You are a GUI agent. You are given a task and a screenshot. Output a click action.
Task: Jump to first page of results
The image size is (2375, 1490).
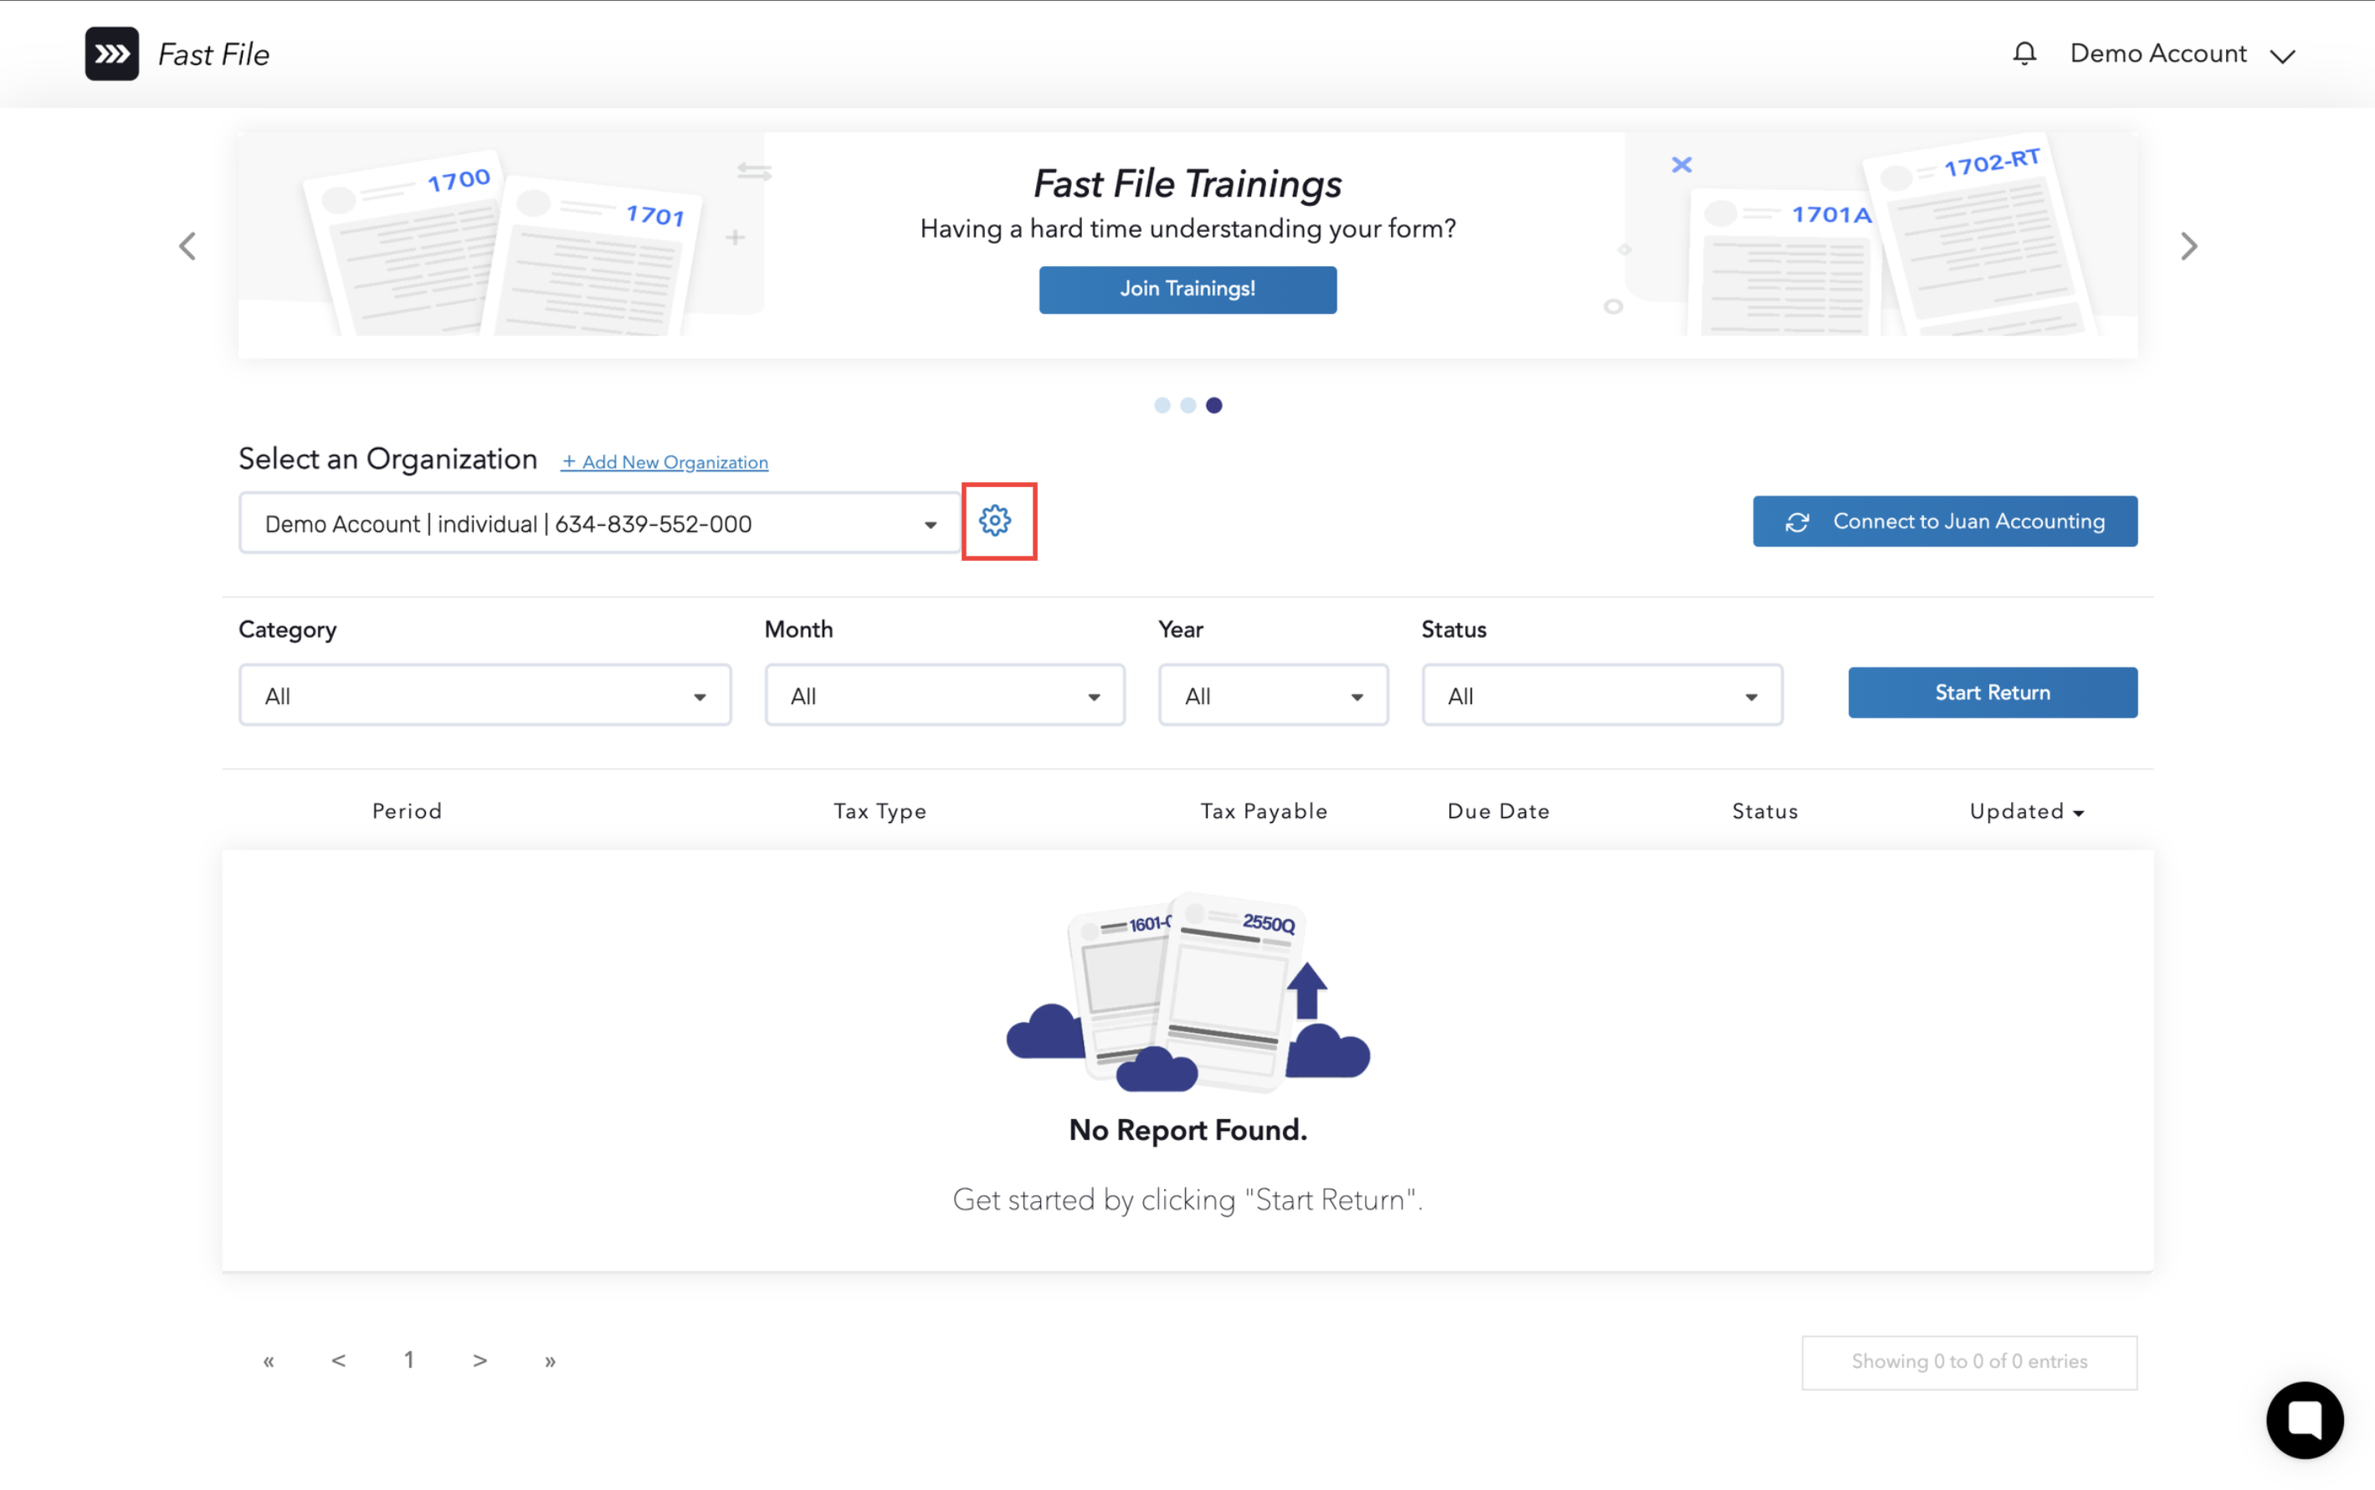(x=268, y=1361)
